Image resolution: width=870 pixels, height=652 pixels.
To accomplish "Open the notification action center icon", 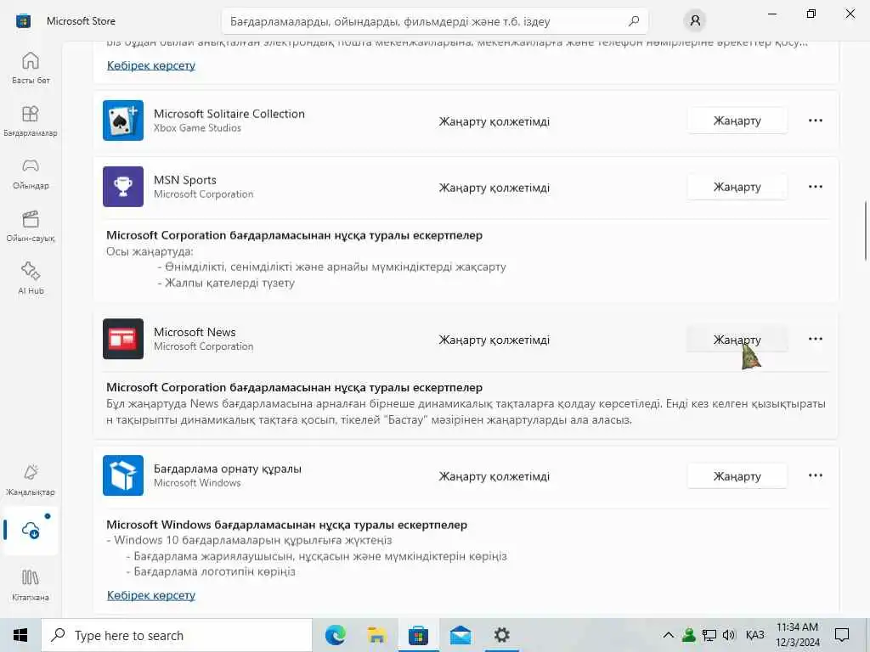I will point(842,635).
